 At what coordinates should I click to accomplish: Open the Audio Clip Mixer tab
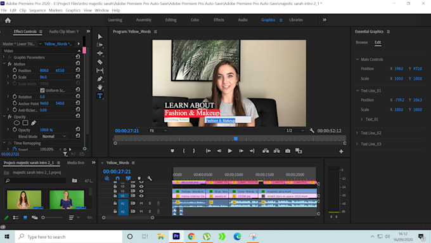click(64, 31)
